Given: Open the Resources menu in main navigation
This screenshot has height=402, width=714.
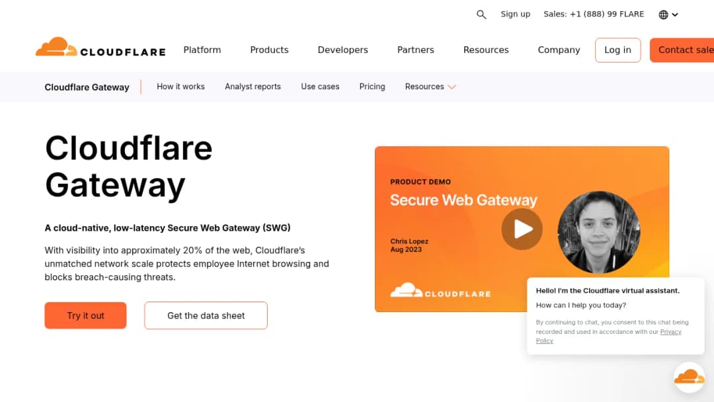Looking at the screenshot, I should [x=486, y=50].
